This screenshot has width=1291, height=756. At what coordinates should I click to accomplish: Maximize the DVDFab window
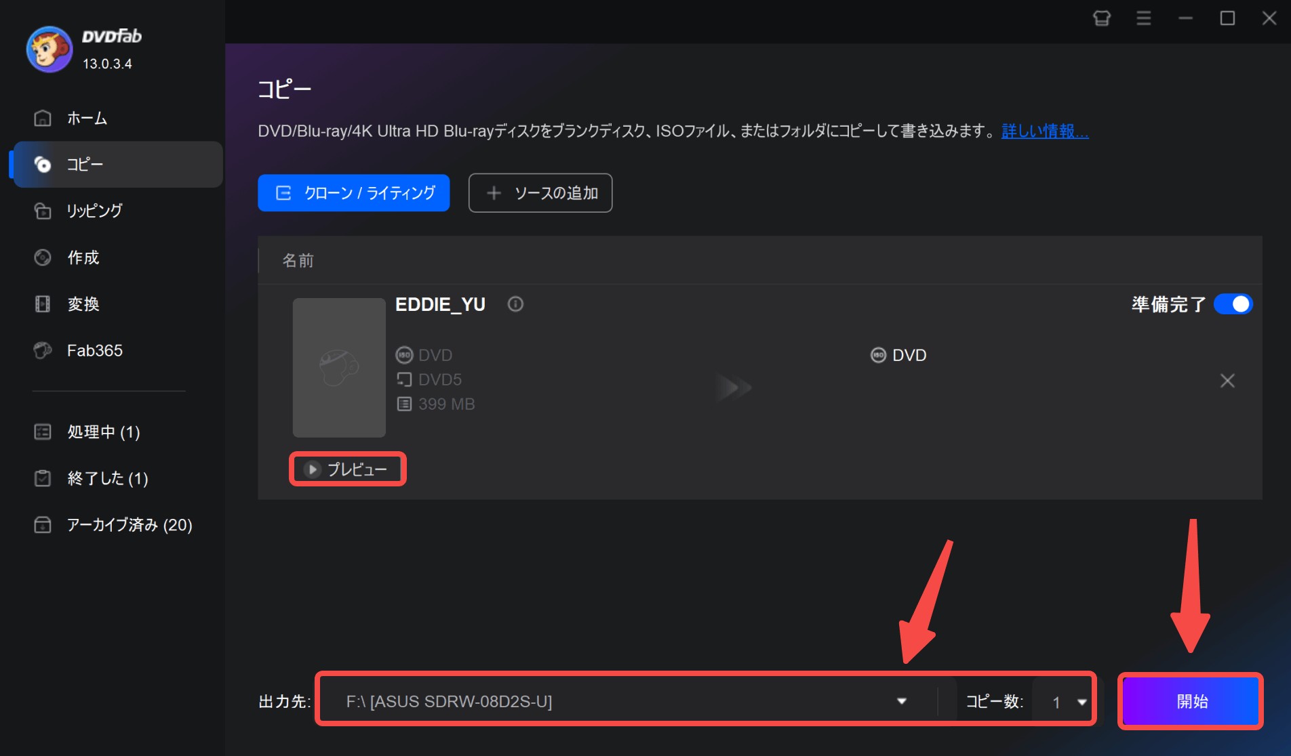1227,18
